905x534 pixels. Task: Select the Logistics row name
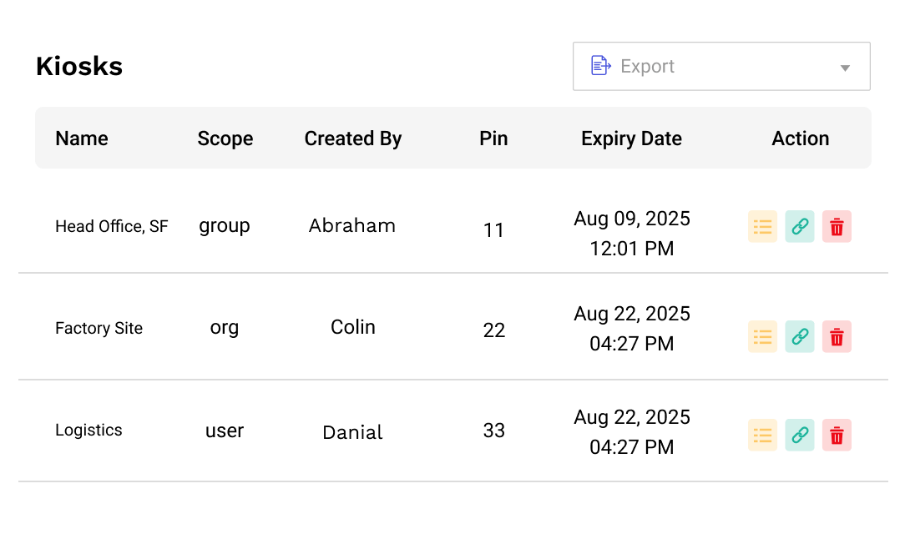[x=88, y=431]
